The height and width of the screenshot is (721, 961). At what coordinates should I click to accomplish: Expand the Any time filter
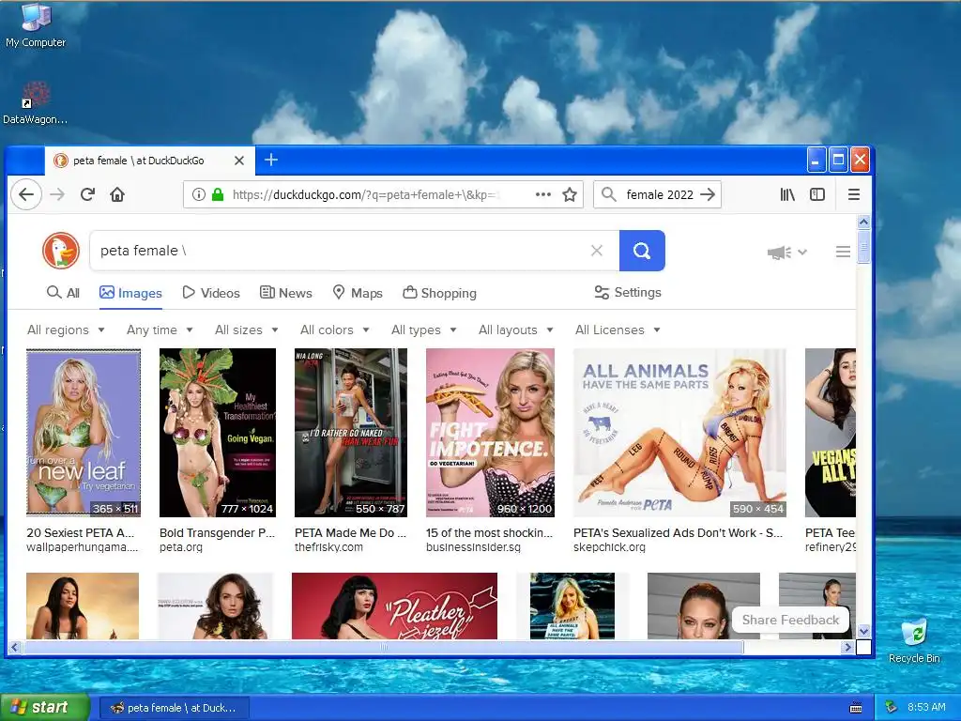coord(160,330)
